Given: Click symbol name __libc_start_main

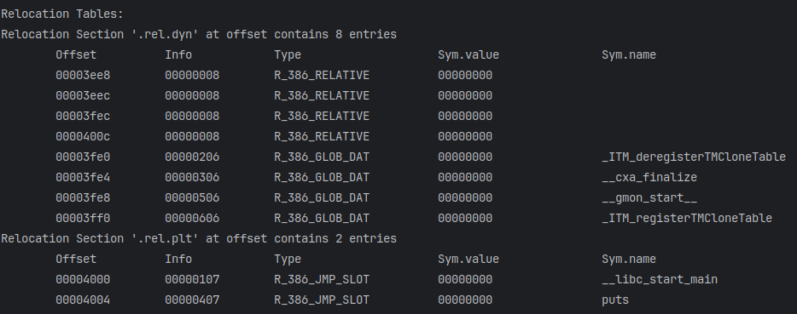Looking at the screenshot, I should [x=660, y=279].
